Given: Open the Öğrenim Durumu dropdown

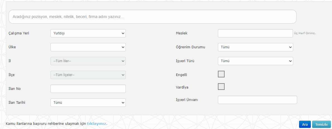Looking at the screenshot, I should [x=256, y=47].
